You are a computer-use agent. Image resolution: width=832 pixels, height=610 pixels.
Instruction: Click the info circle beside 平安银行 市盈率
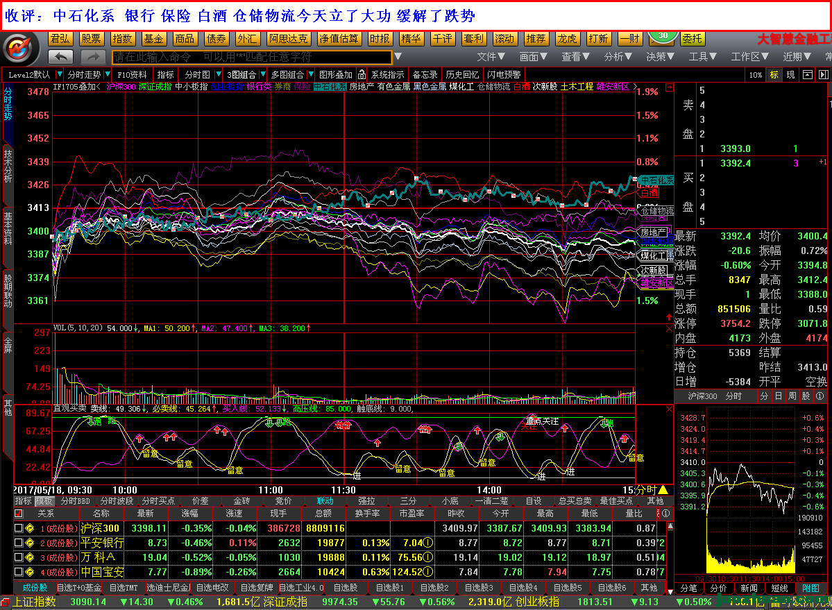click(x=427, y=543)
